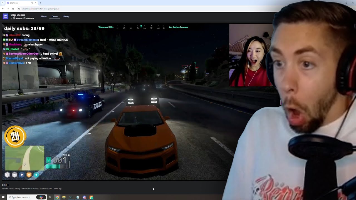The width and height of the screenshot is (356, 200).
Task: Click the 'Vinewood Hills' location label
Action: coord(106,27)
